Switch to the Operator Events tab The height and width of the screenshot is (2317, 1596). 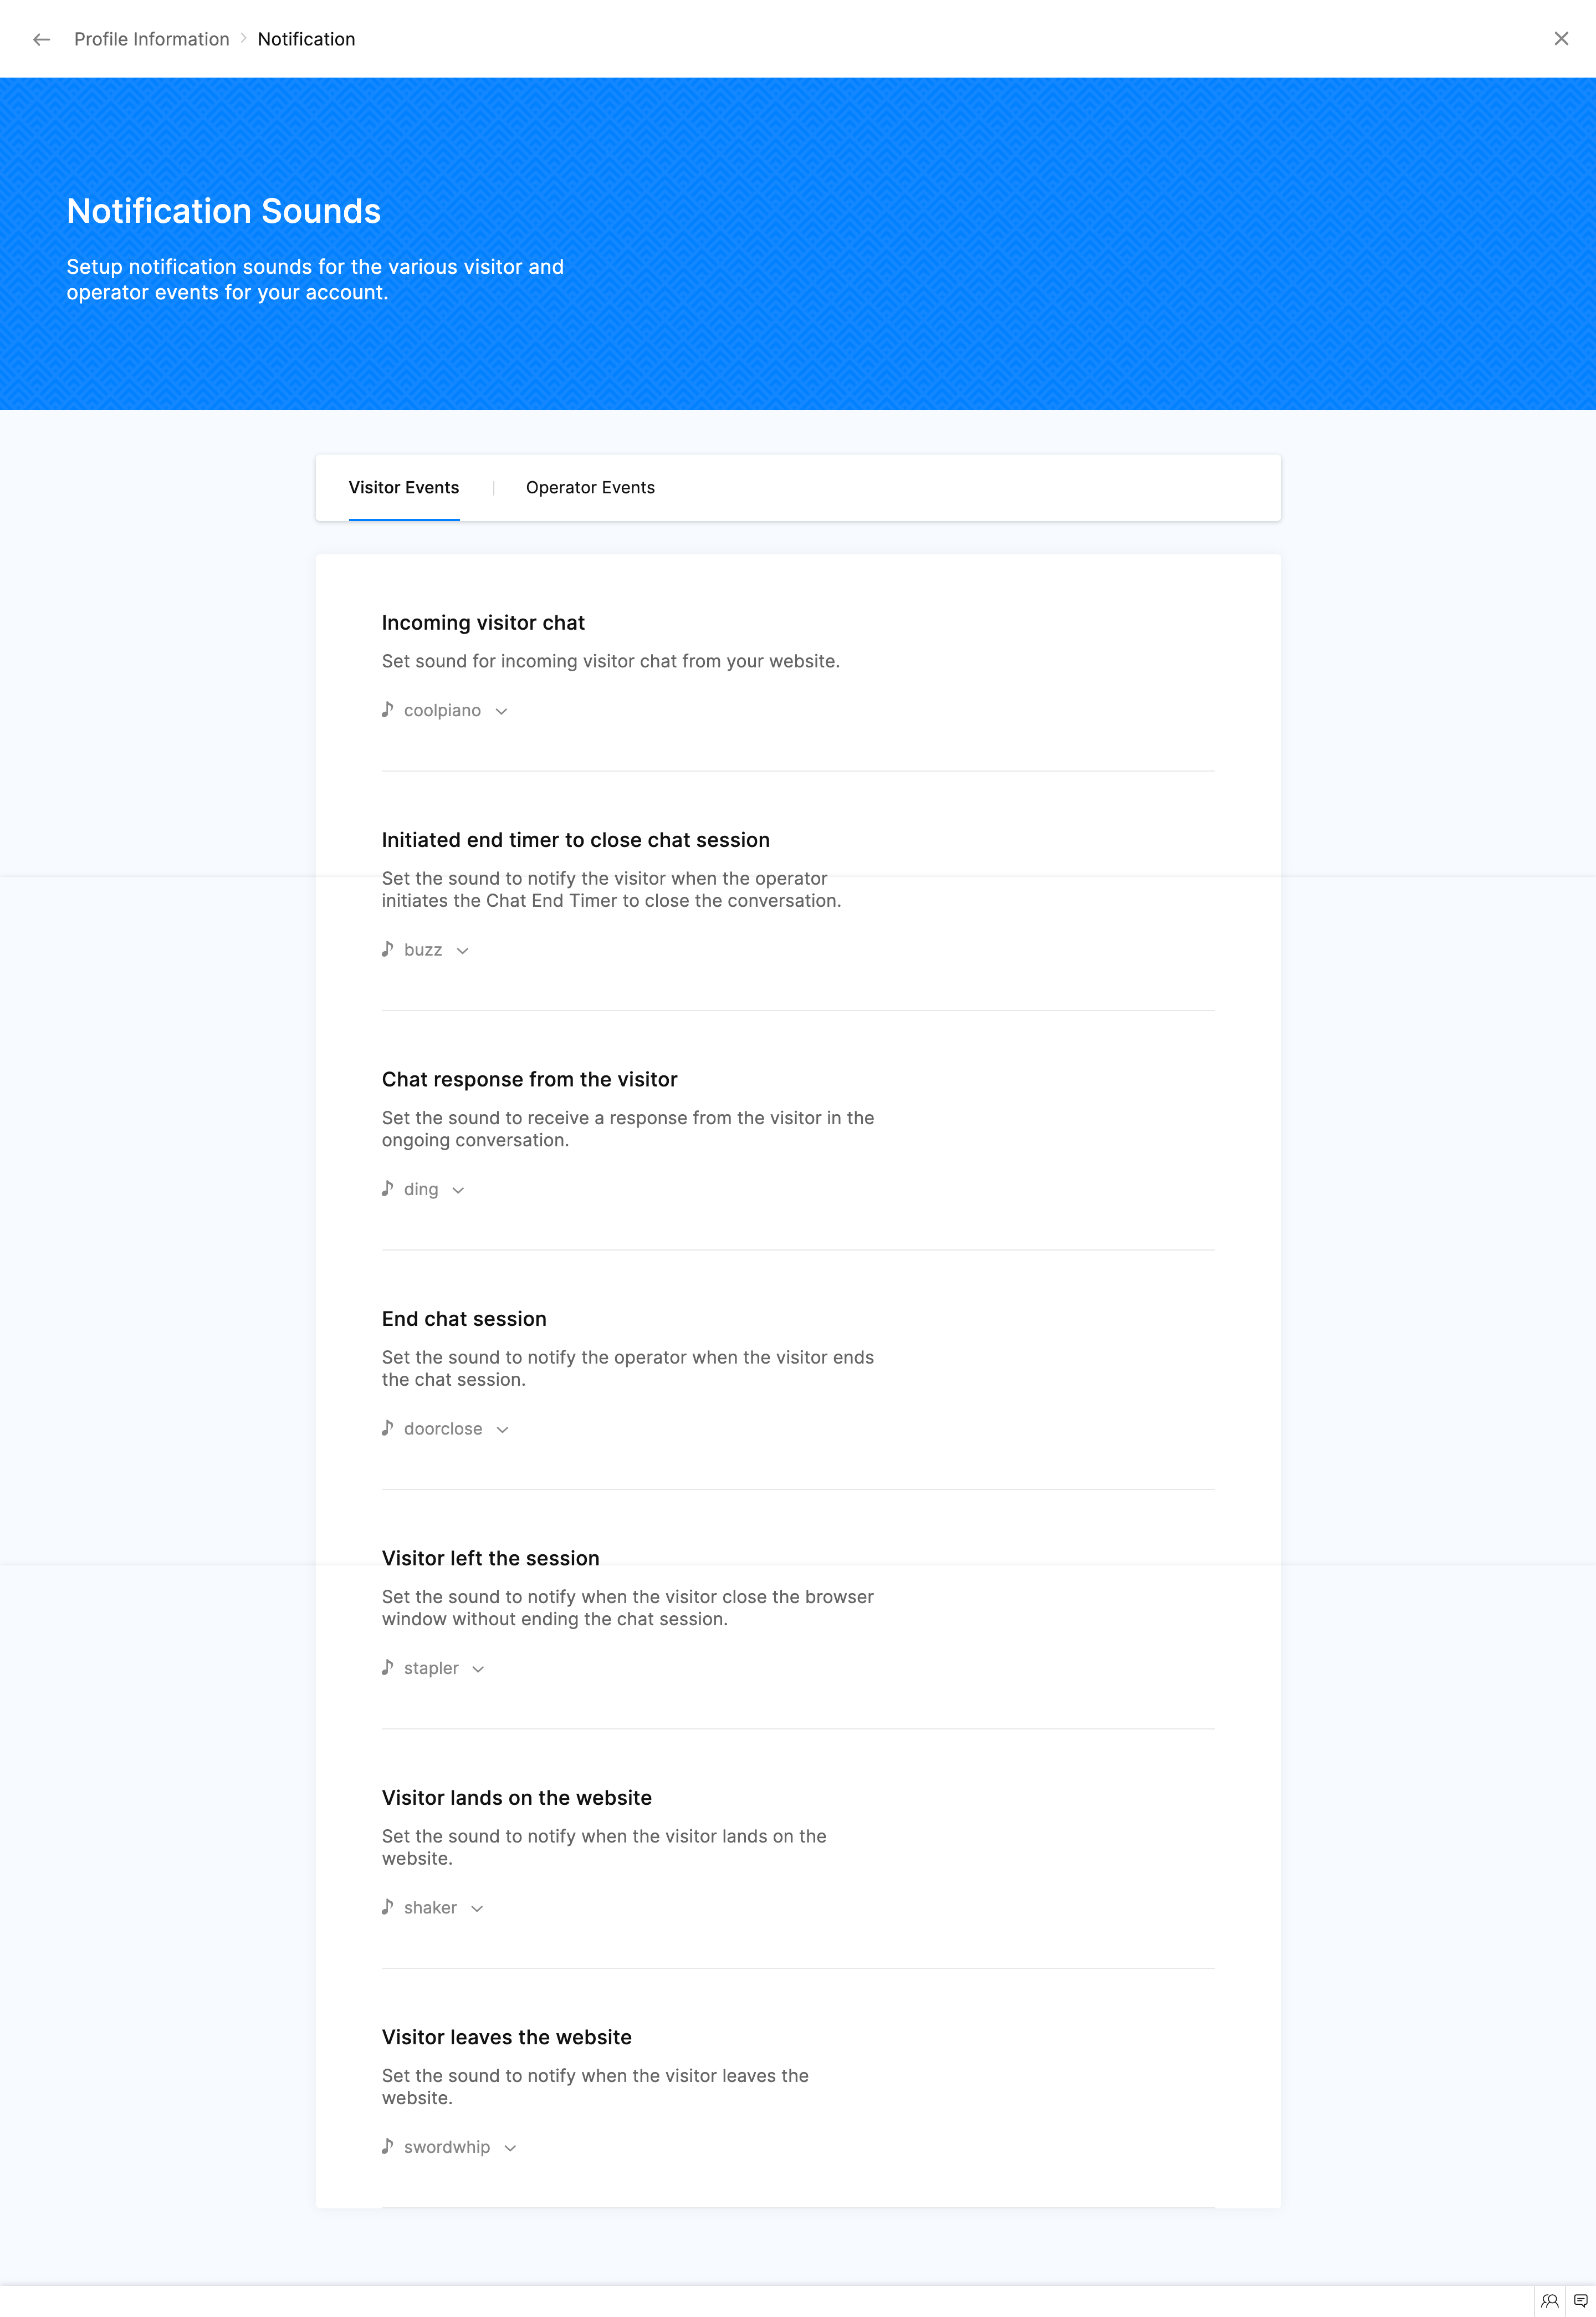590,487
